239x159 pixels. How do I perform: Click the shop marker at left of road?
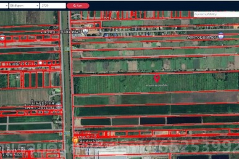coord(59,106)
